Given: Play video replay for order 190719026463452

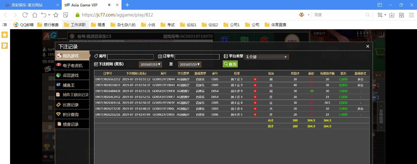Looking at the screenshot, I should coord(255,97).
